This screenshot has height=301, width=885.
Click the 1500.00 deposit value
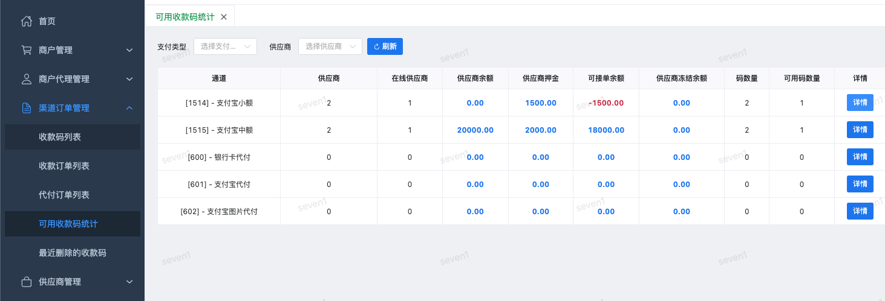click(541, 103)
